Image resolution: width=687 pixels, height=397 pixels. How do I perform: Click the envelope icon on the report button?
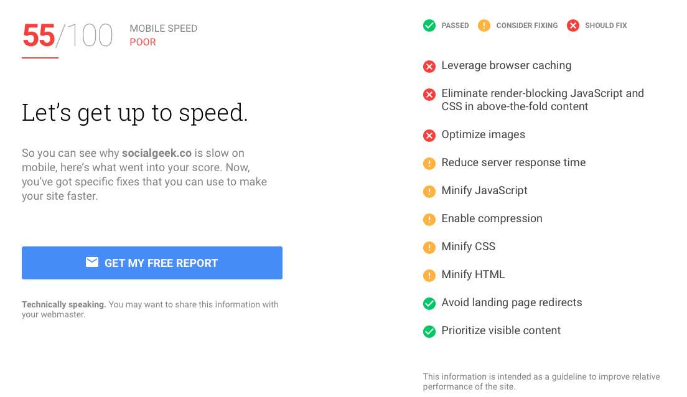click(x=92, y=262)
